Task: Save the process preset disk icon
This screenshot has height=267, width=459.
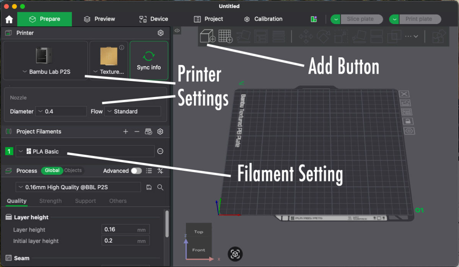Action: [149, 187]
